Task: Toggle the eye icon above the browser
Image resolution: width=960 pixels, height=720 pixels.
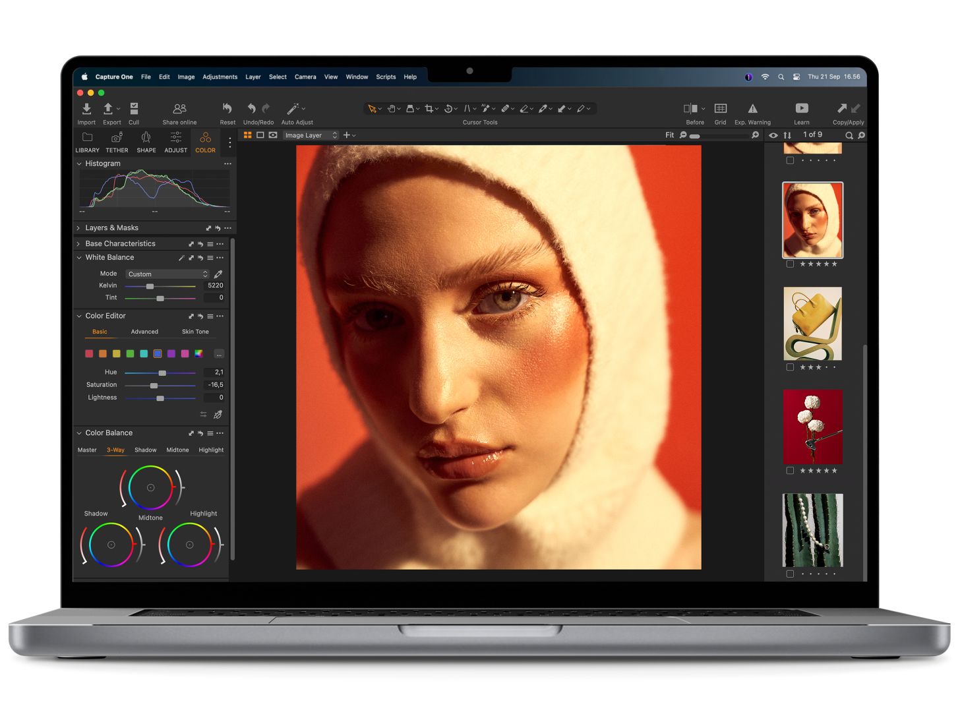Action: coord(773,135)
